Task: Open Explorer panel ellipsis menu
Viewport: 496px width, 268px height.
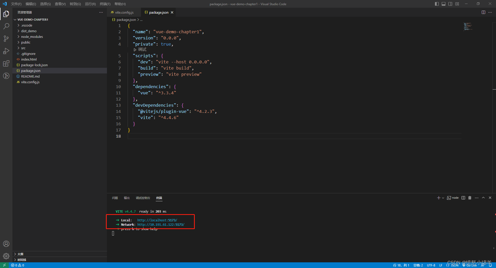Action: 101,12
